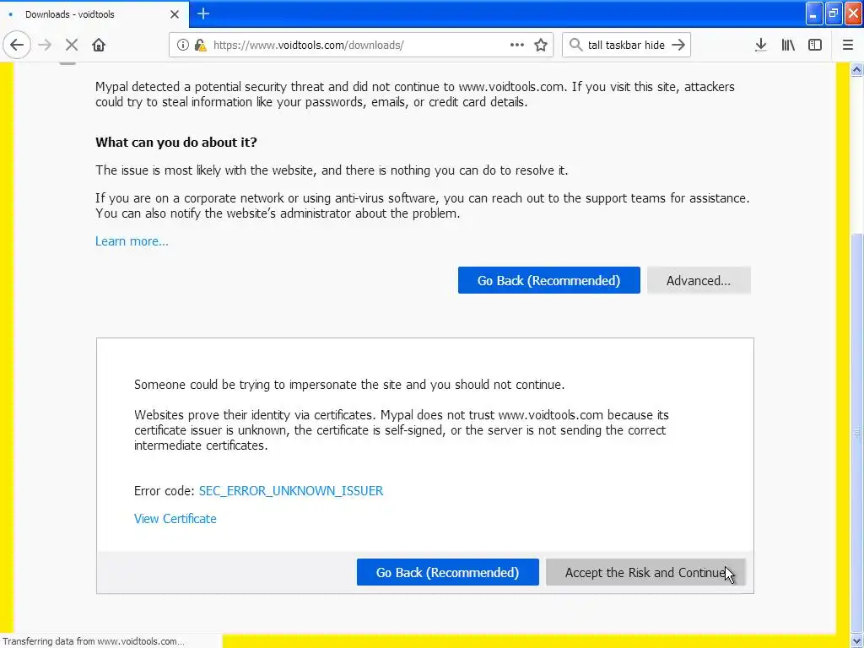The height and width of the screenshot is (648, 864).
Task: Close the Downloads - voidtools tab
Action: (x=175, y=14)
